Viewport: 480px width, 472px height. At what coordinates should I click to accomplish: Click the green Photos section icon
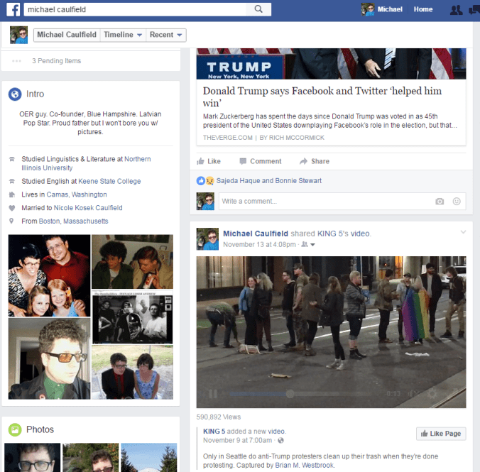pos(15,429)
